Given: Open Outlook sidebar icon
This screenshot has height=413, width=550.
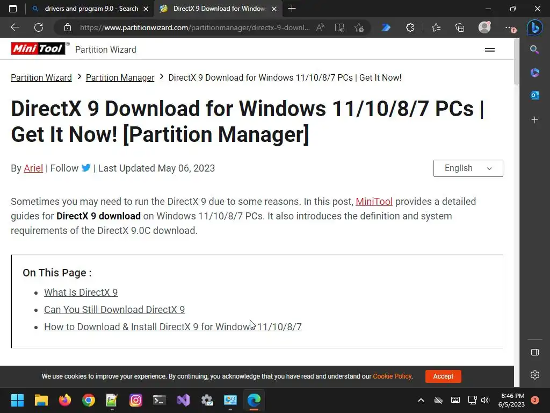Looking at the screenshot, I should pyautogui.click(x=534, y=95).
